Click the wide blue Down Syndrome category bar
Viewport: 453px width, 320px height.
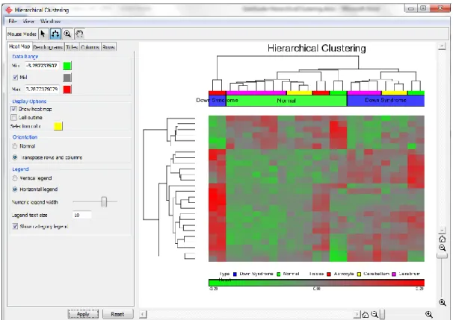coord(386,101)
